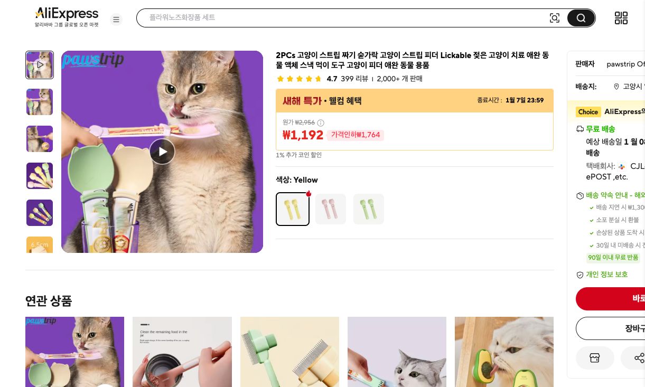Select the pink color variant

tap(330, 209)
